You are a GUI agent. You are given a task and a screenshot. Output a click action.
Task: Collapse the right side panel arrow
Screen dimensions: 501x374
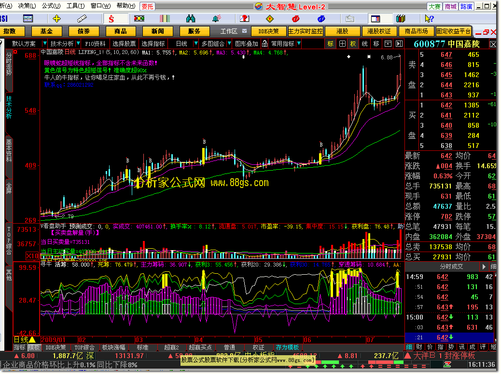point(399,44)
